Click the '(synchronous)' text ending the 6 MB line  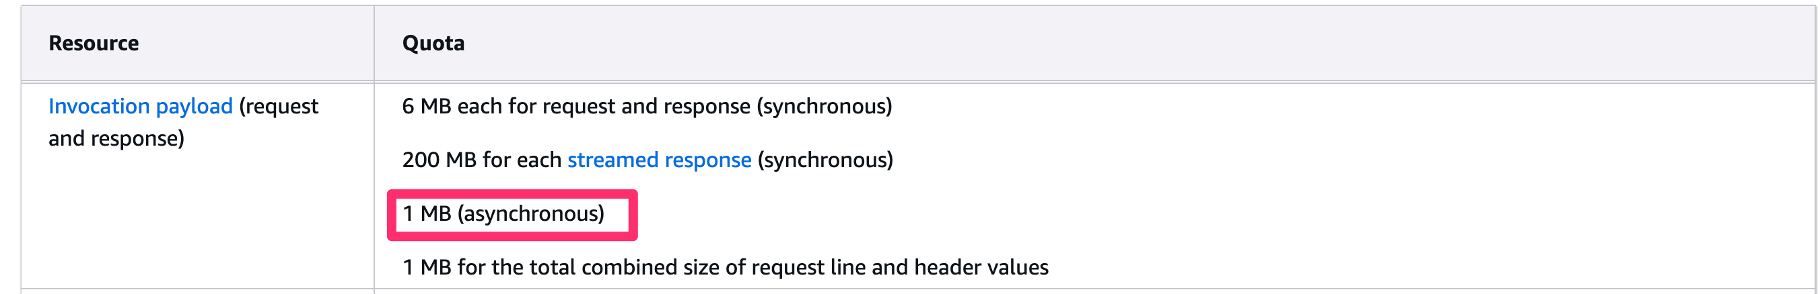(x=824, y=107)
